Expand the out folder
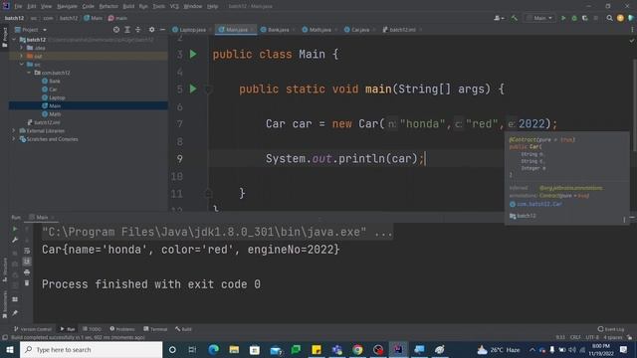This screenshot has height=358, width=637. [x=22, y=56]
